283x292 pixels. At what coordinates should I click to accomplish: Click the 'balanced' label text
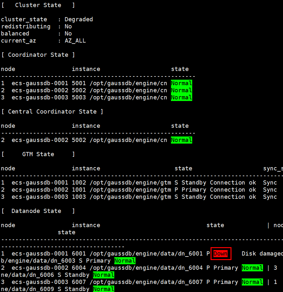pyautogui.click(x=15, y=34)
